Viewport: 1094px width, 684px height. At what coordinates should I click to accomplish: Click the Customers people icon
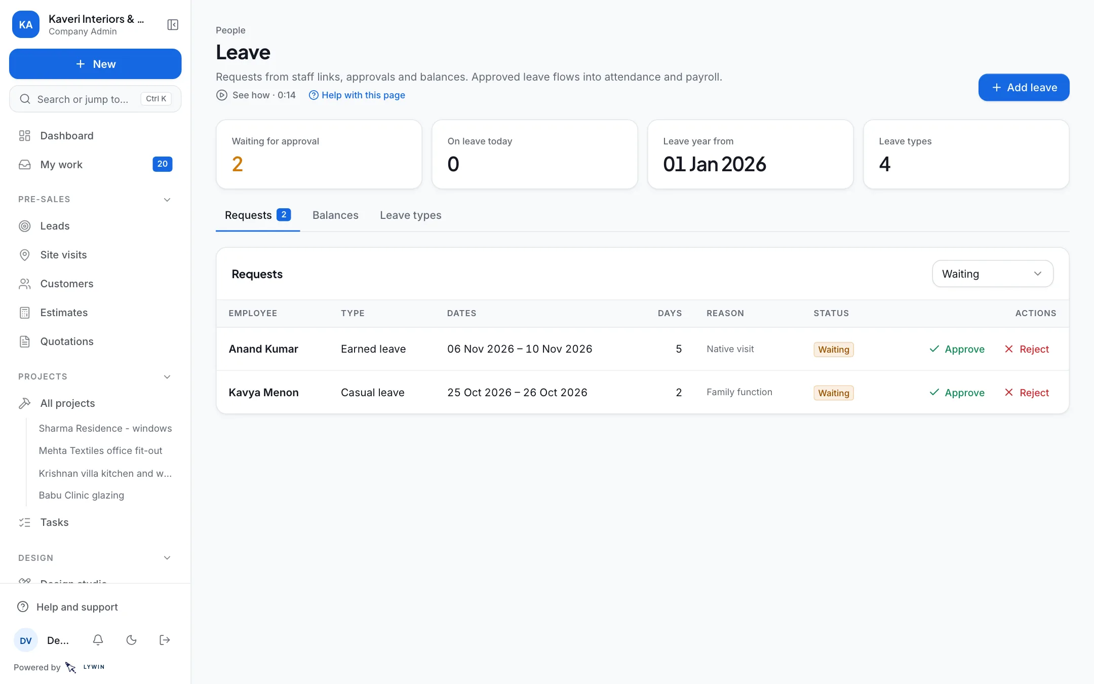point(25,284)
